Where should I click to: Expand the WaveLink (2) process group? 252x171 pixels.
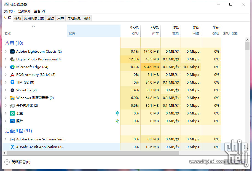(x=6, y=90)
